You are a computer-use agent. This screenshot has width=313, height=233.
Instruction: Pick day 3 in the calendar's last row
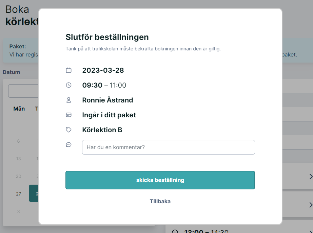pos(19,211)
